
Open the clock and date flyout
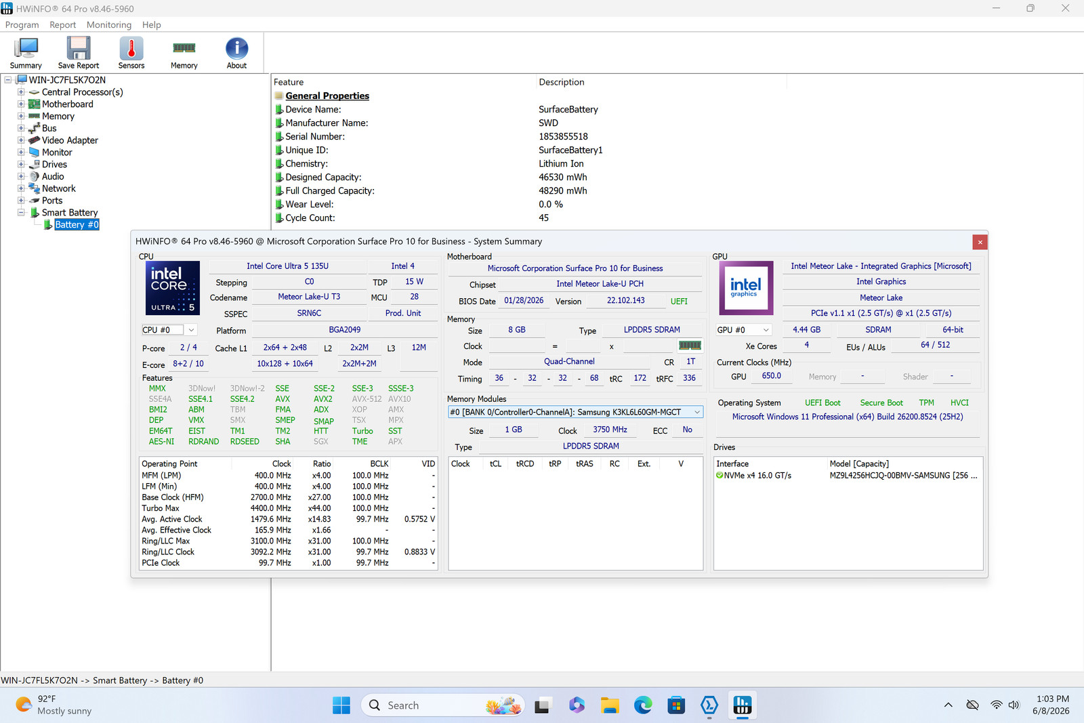pyautogui.click(x=1051, y=705)
